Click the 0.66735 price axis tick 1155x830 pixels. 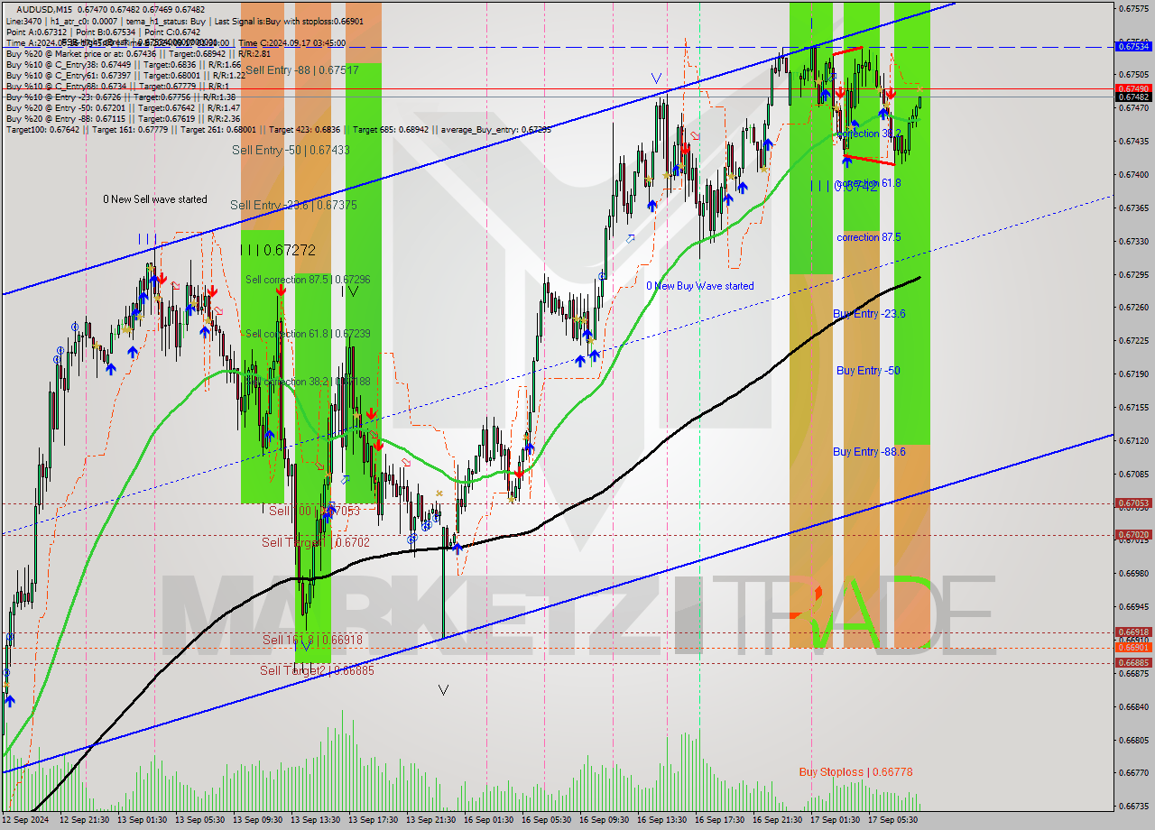pos(1134,807)
